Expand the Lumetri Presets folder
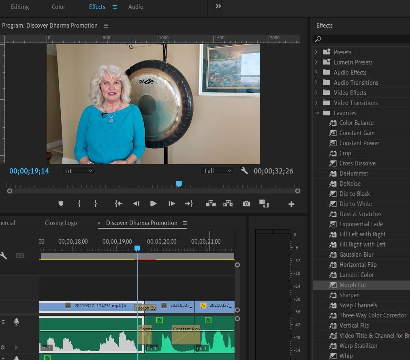 pyautogui.click(x=316, y=62)
